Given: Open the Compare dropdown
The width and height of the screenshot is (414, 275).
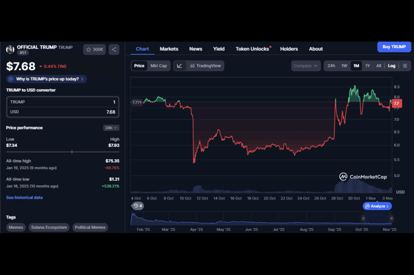Looking at the screenshot, I should click(x=305, y=66).
